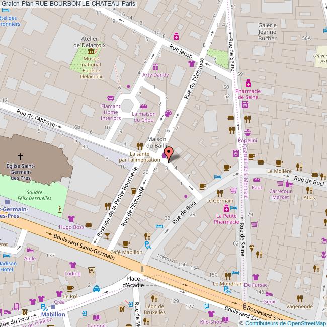Screen dimensions: 327x327
Task: Select the Musée national Eugène Delacroix museum icon
Action: point(92,52)
